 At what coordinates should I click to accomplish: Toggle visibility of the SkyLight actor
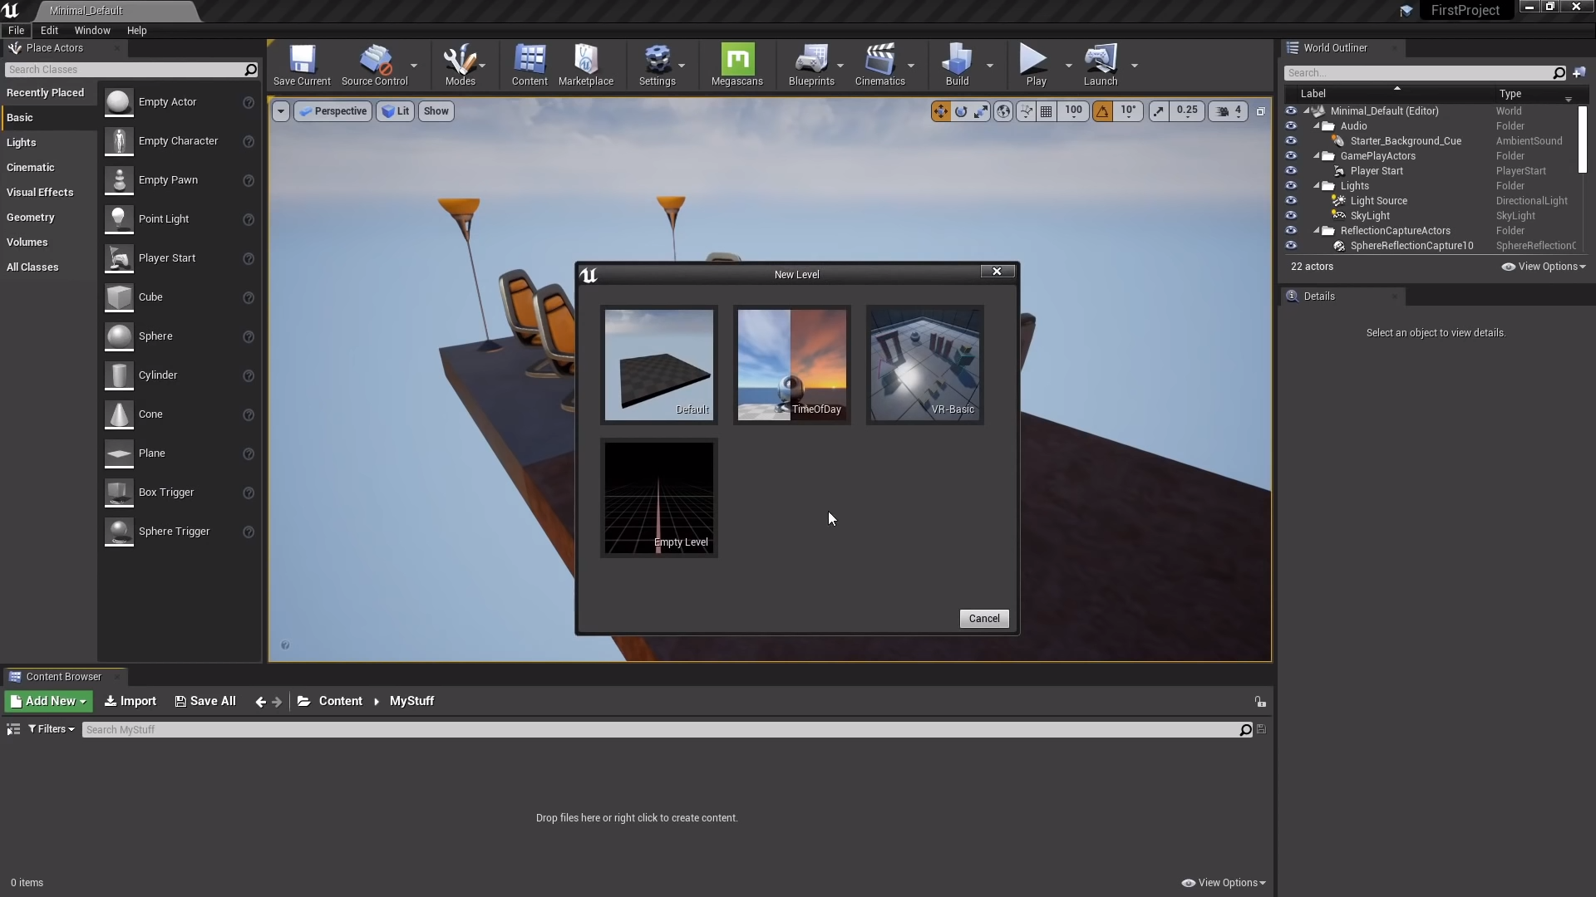(x=1291, y=216)
